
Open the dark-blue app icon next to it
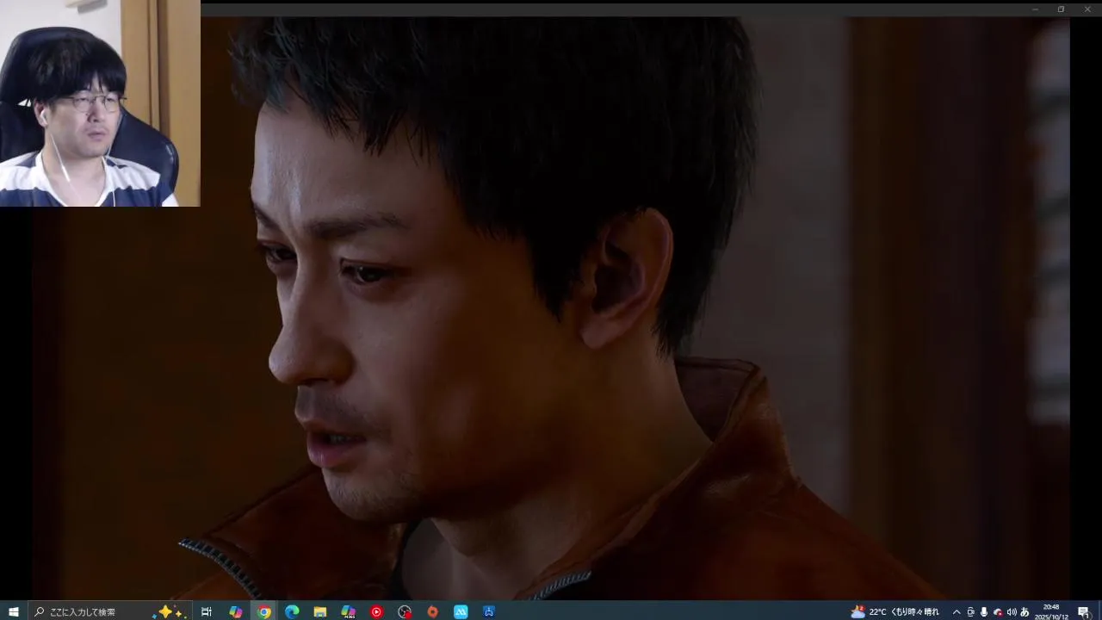pos(488,611)
